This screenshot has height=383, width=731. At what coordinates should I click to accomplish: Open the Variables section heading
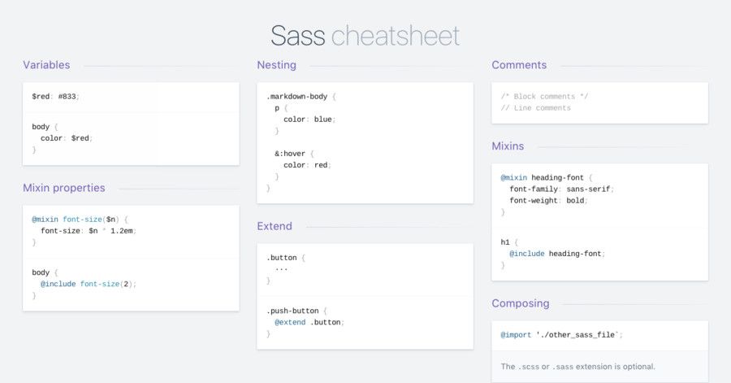tap(46, 65)
